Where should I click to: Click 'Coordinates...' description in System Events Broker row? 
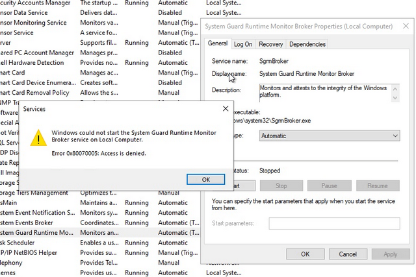[99, 223]
